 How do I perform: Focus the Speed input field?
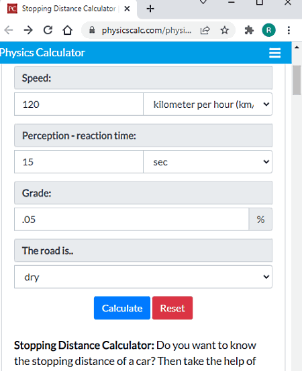click(x=79, y=104)
